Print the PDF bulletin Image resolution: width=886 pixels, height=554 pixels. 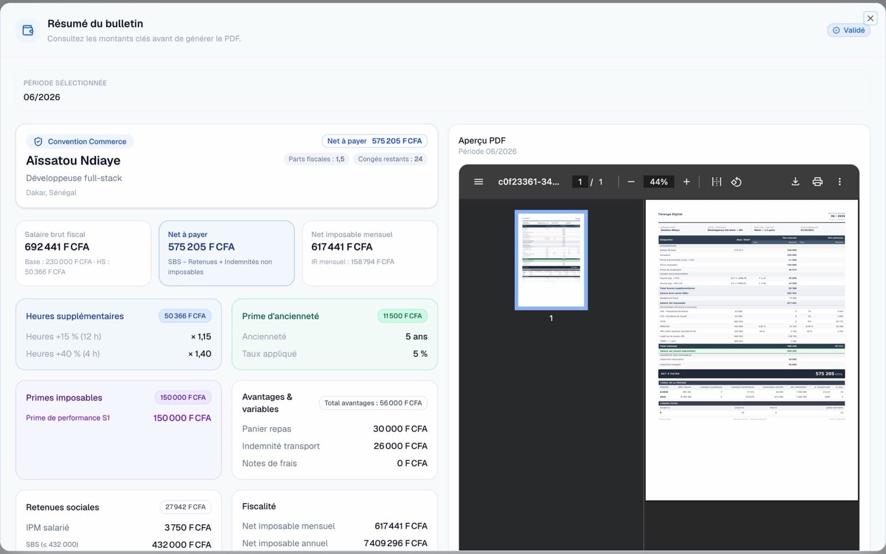(x=817, y=182)
